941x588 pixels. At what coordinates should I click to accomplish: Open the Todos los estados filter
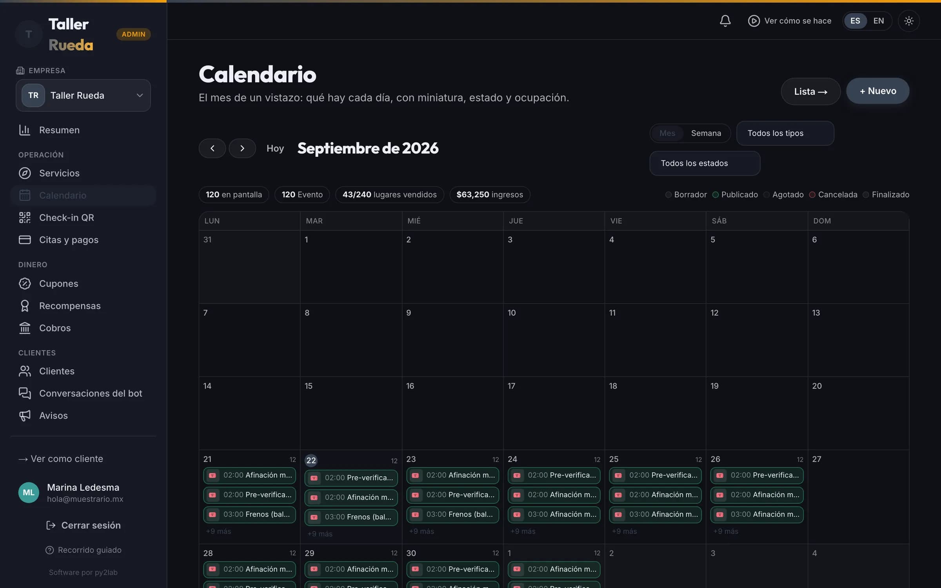tap(705, 163)
